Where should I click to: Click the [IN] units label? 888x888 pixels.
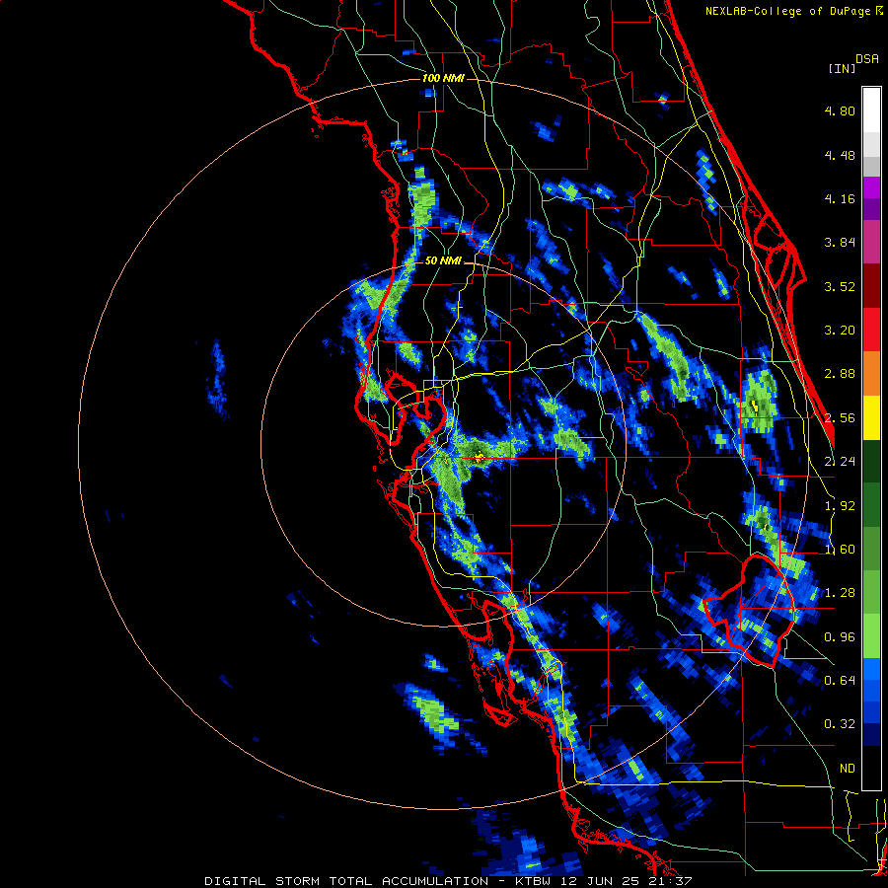(842, 68)
